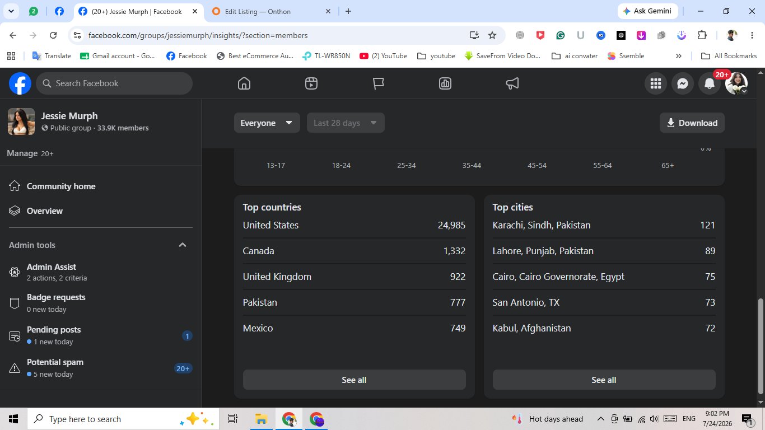Click the United States row

[x=354, y=225]
